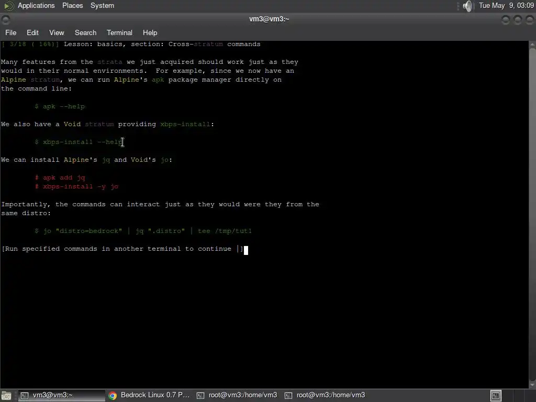This screenshot has height=402, width=536.
Task: Open the terminal Help menu
Action: pos(150,32)
